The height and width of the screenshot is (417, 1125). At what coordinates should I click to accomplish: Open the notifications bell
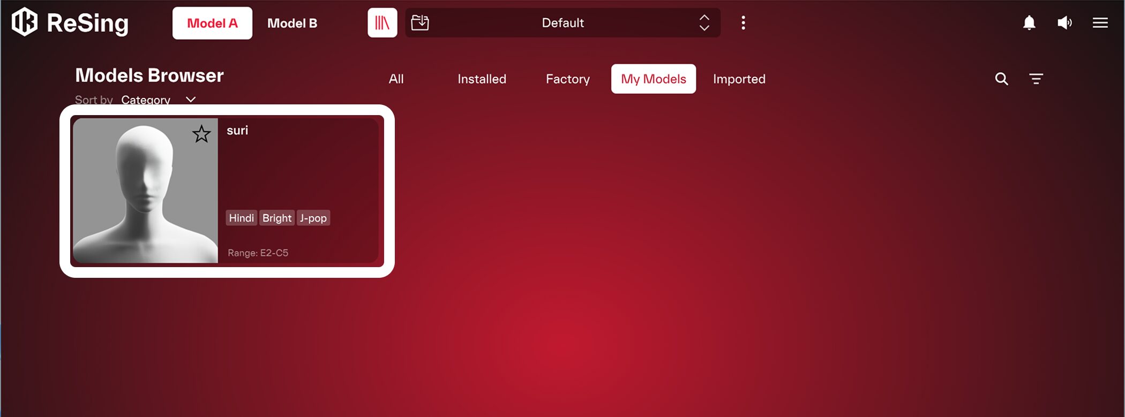(x=1029, y=23)
